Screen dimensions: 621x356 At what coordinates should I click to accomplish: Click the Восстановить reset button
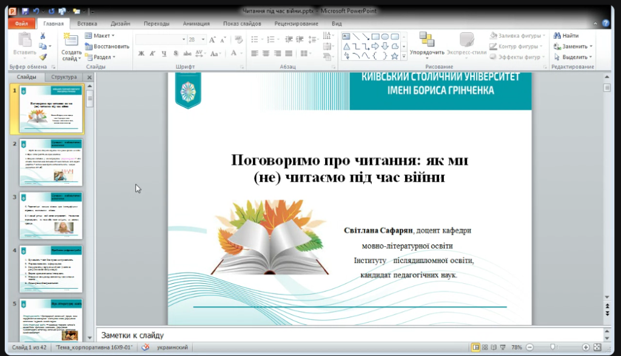pyautogui.click(x=107, y=46)
